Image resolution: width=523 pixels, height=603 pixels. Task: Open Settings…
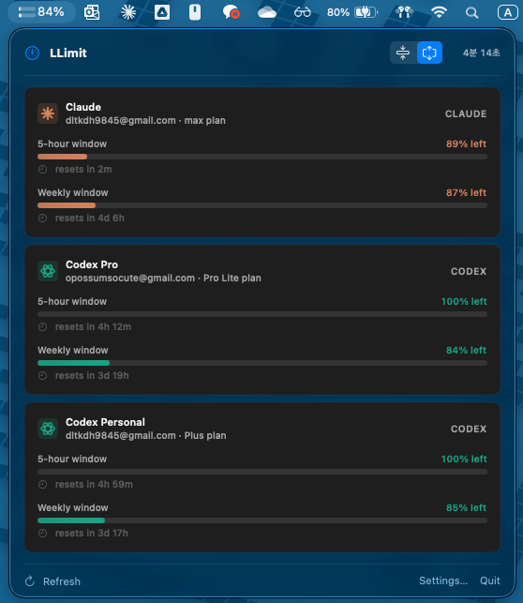tap(443, 580)
